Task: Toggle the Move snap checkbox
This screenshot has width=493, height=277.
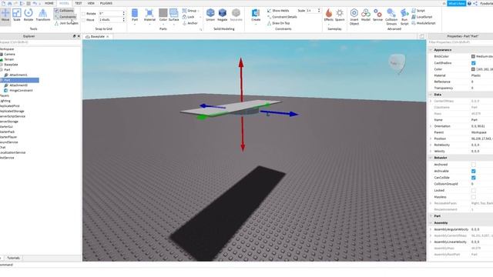Action: click(x=84, y=20)
